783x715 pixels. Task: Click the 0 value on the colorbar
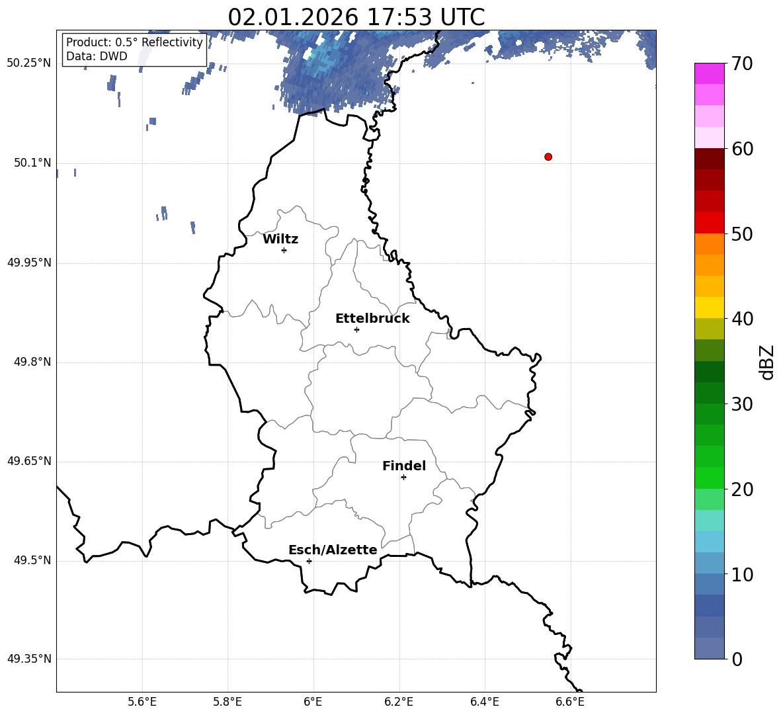coord(737,659)
